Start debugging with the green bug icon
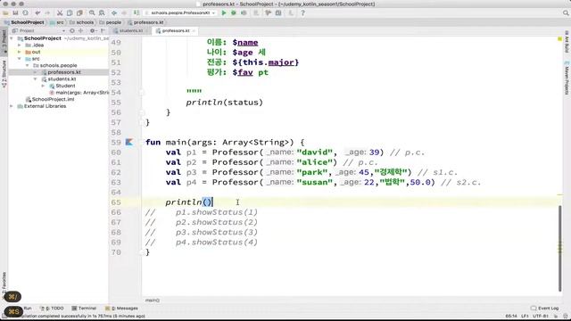 tap(234, 12)
